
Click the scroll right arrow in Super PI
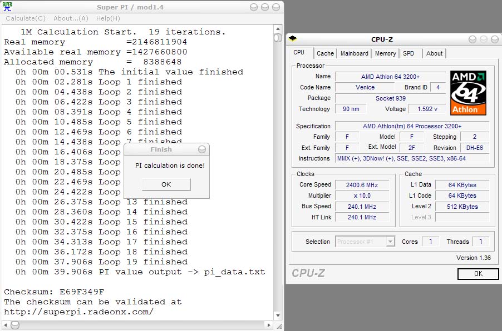[269, 325]
